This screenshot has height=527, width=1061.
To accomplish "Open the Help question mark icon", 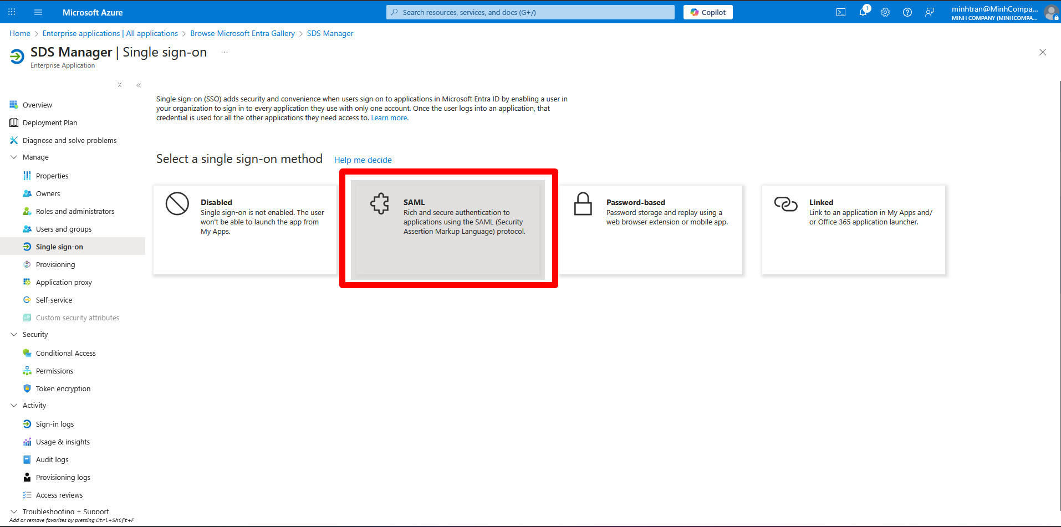I will click(x=907, y=12).
